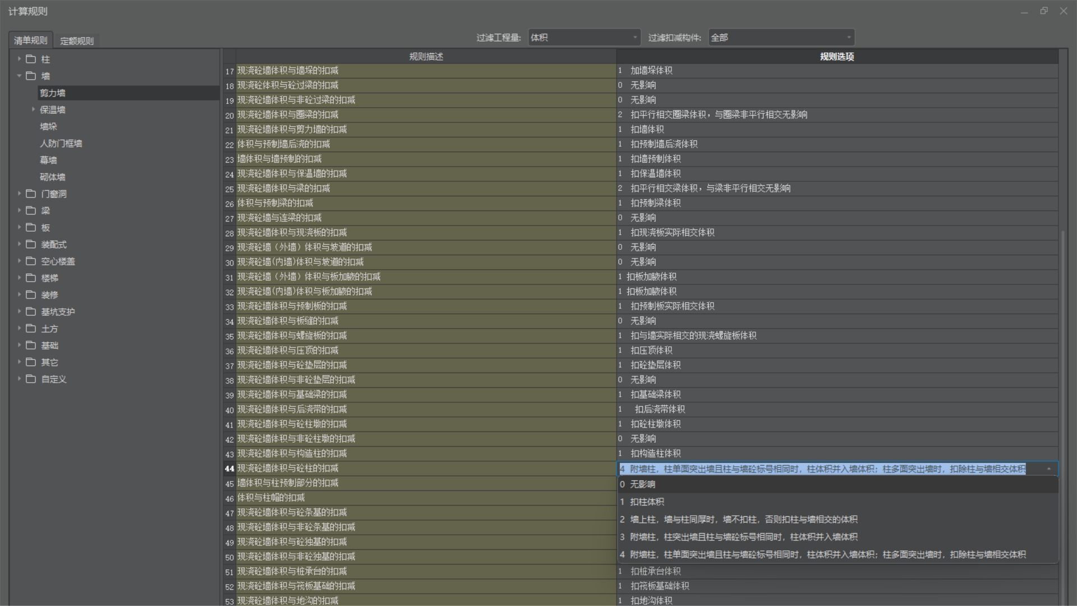
Task: Select row 17 现浇砼墙体积与墙垛的扣减
Action: tap(426, 71)
